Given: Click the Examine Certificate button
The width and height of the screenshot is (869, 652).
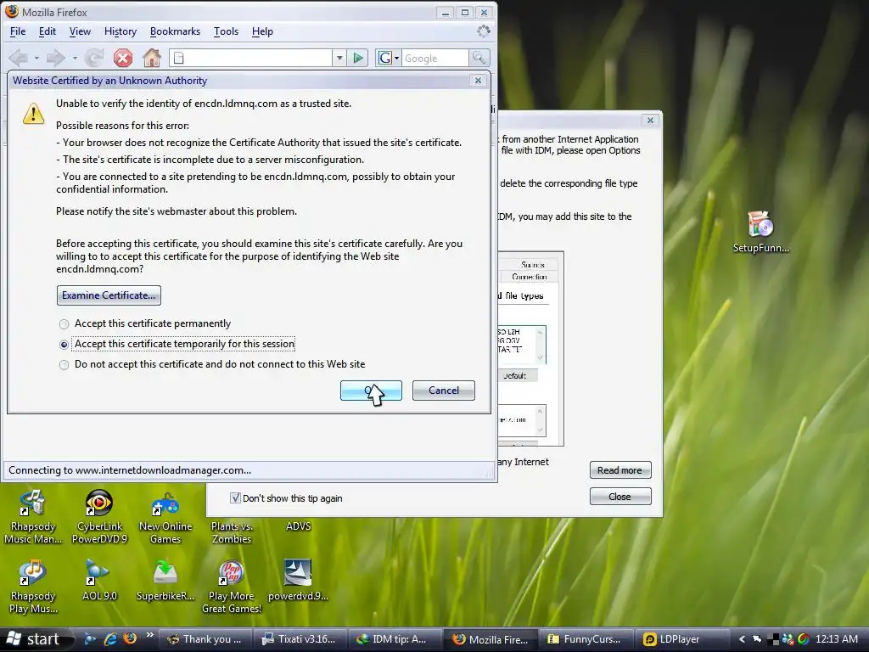Looking at the screenshot, I should point(109,295).
